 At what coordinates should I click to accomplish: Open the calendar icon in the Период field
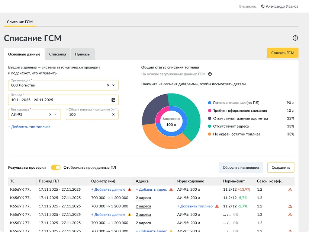coord(113,100)
